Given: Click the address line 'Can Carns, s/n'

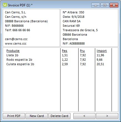Looking at the screenshot, I should coord(16,17).
